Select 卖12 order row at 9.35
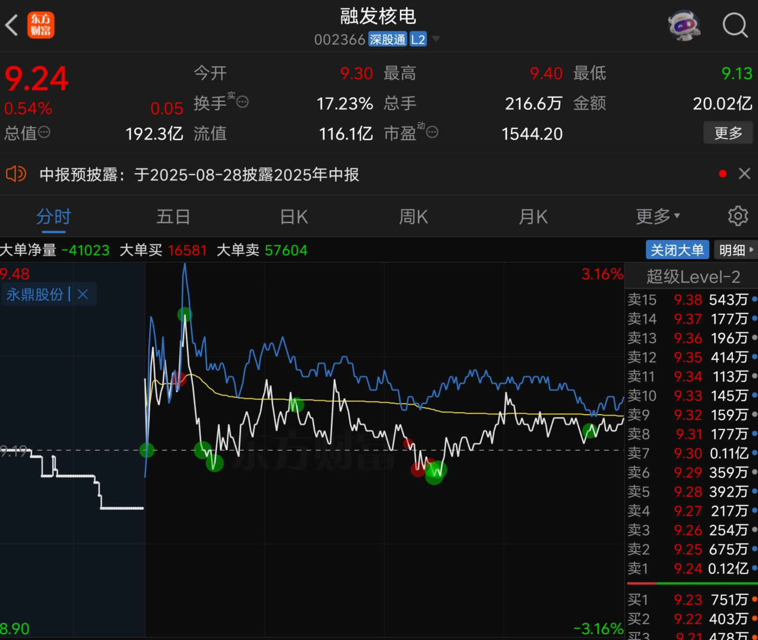Viewport: 758px width, 640px height. click(x=692, y=357)
